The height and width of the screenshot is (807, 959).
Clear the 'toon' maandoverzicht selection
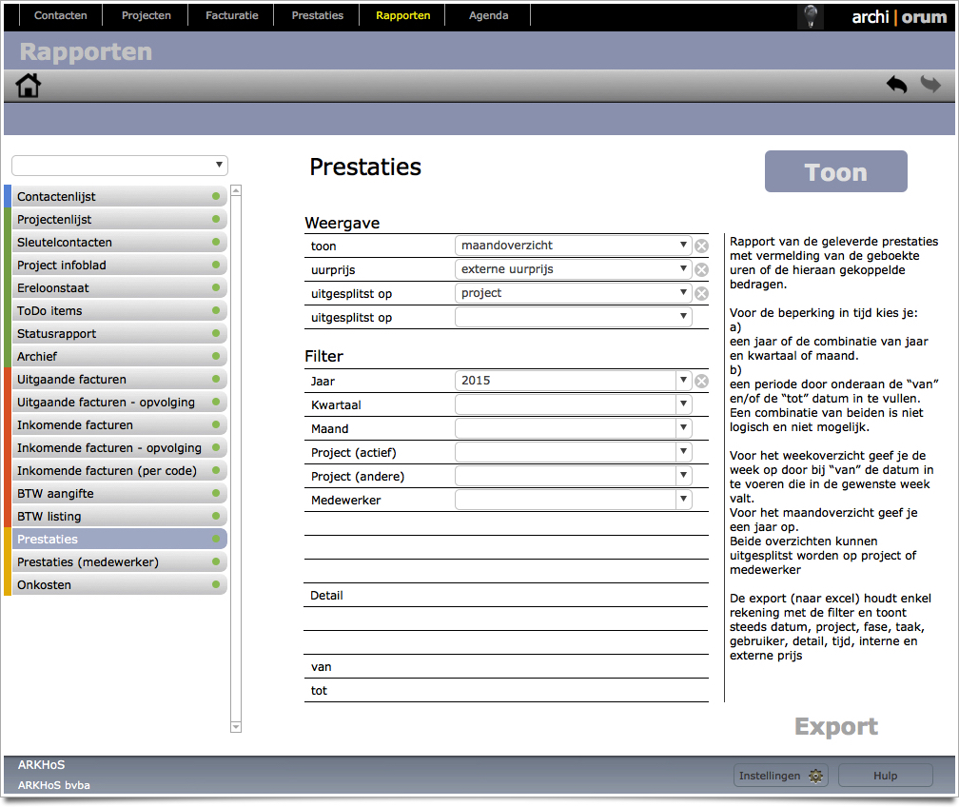coord(701,246)
